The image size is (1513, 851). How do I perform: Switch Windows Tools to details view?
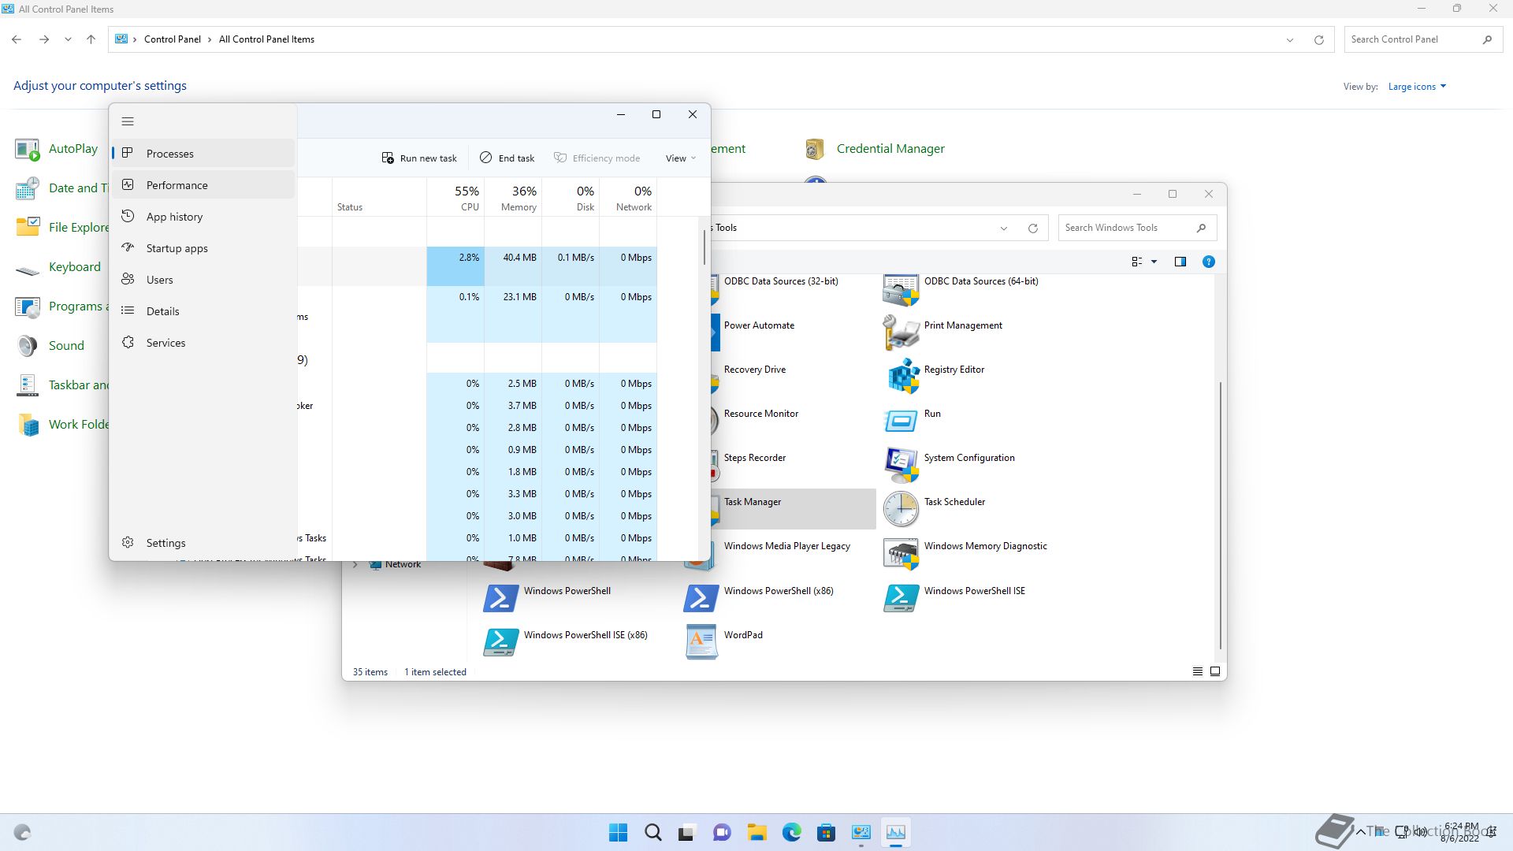[x=1198, y=671]
